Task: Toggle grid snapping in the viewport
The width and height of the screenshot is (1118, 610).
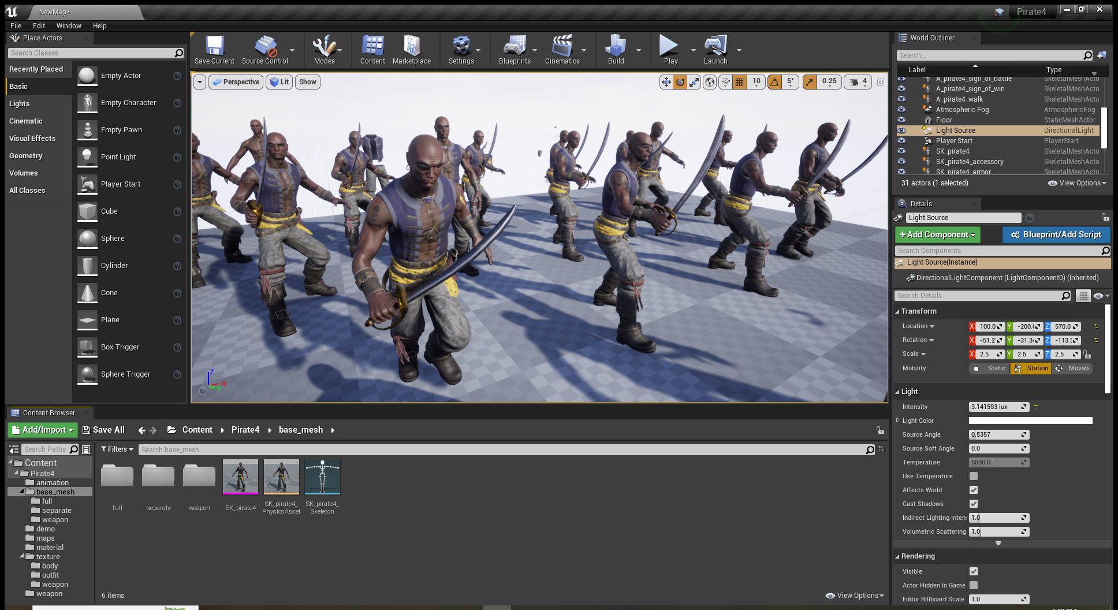Action: 740,82
